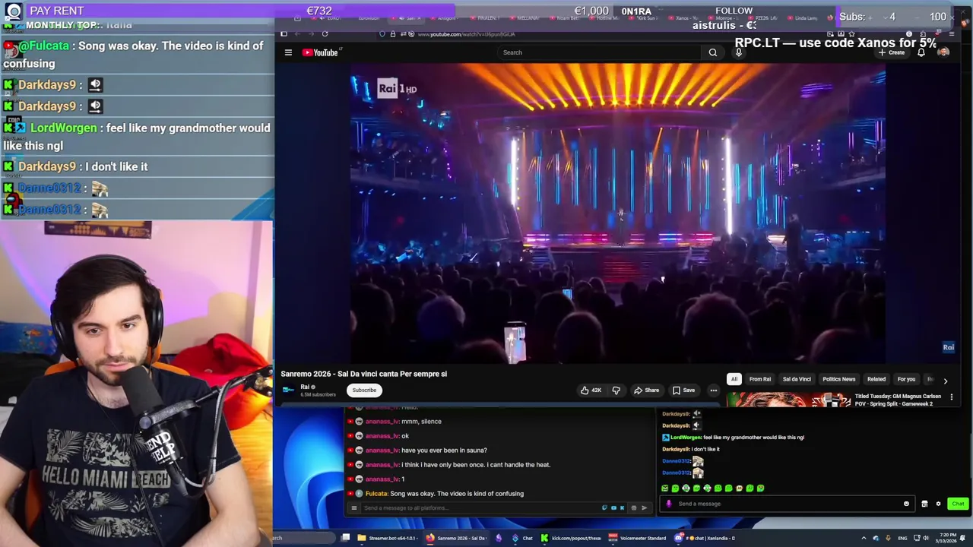Open Kick chat settings gear

pyautogui.click(x=938, y=504)
